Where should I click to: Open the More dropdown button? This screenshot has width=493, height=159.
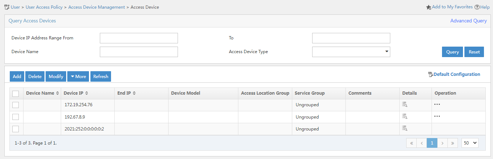click(78, 76)
